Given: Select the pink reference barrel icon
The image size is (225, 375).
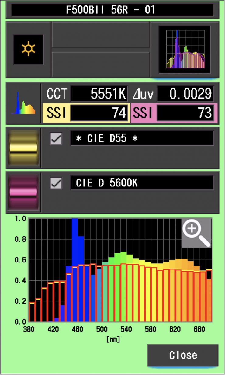Looking at the screenshot, I should tap(23, 192).
